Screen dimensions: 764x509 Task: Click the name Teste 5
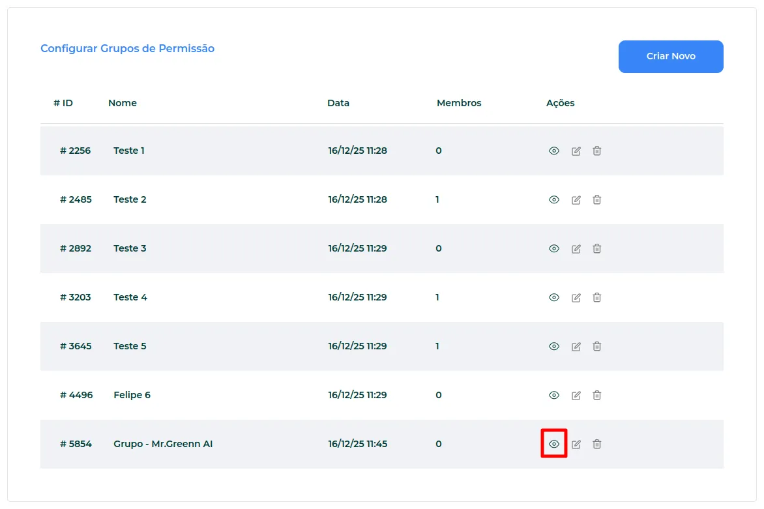pyautogui.click(x=130, y=346)
